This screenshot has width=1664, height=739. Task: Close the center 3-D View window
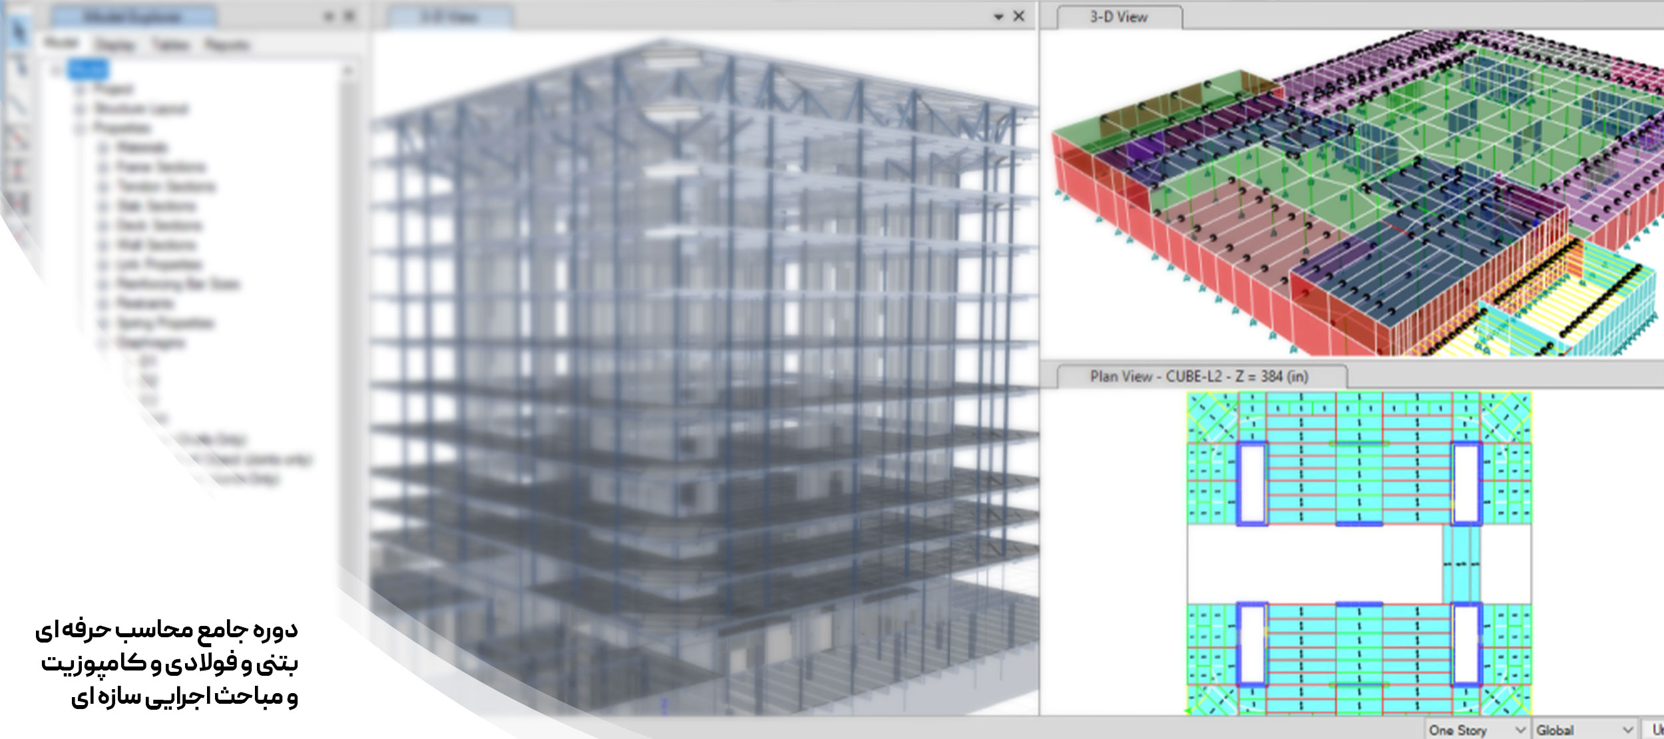pos(1018,17)
